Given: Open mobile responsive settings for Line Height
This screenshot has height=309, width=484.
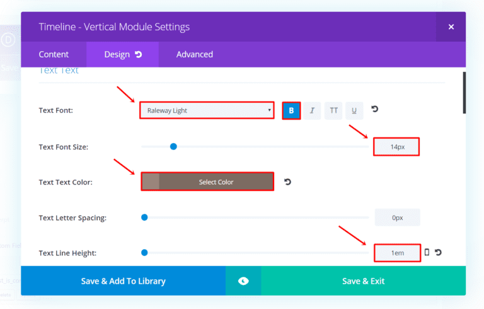Looking at the screenshot, I should 427,252.
